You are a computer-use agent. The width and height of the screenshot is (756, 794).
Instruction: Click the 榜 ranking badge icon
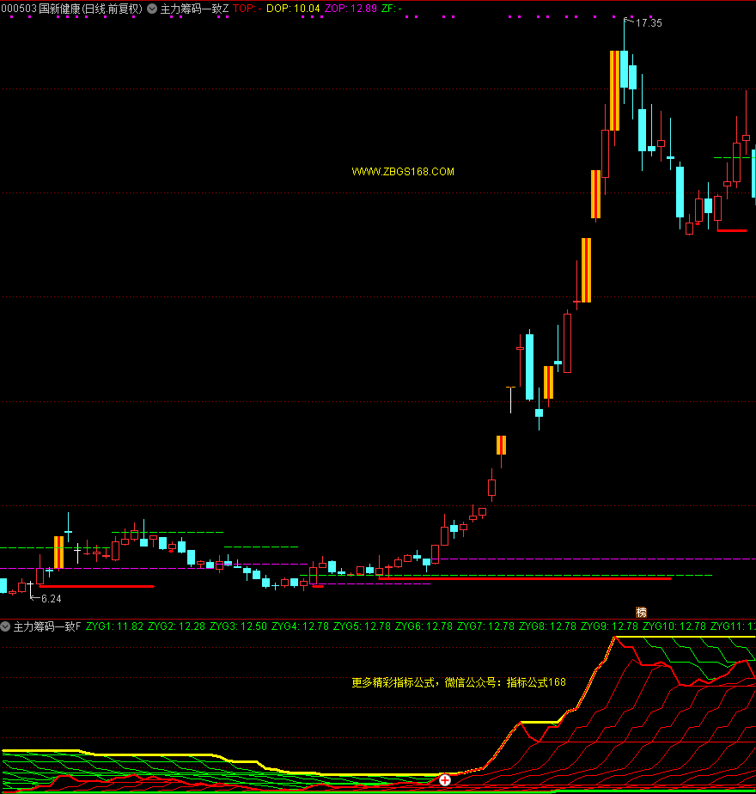(x=641, y=612)
